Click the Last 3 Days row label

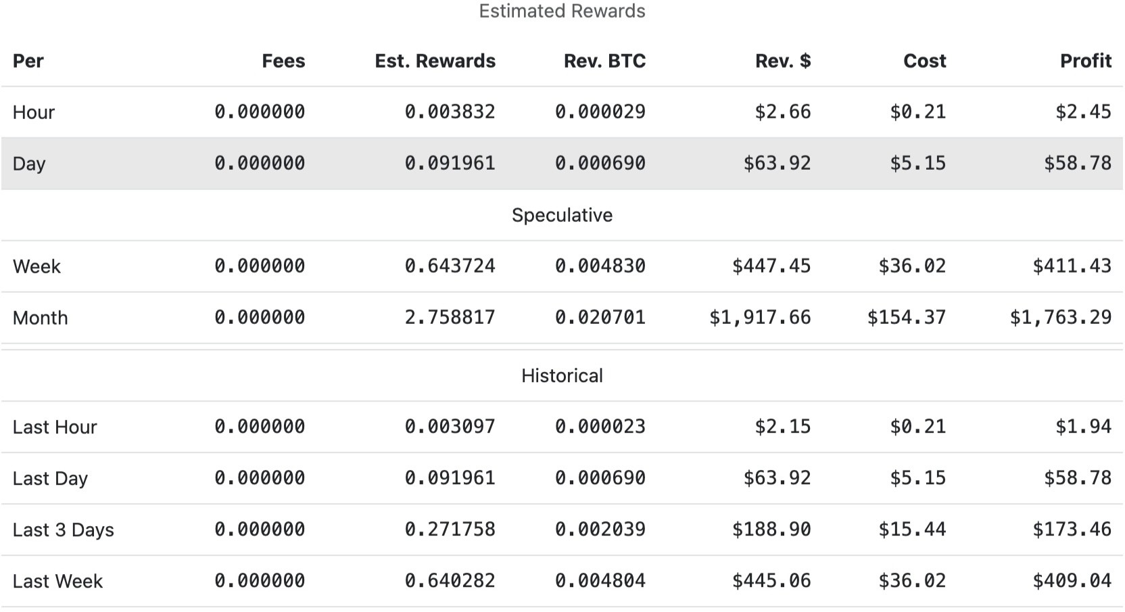63,530
